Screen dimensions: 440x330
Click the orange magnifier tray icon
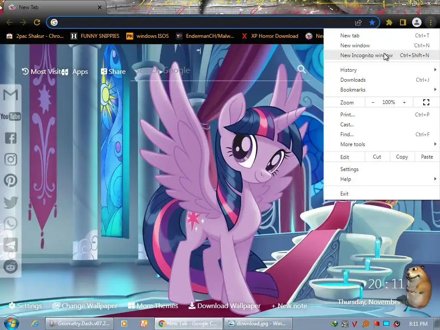[366, 324]
